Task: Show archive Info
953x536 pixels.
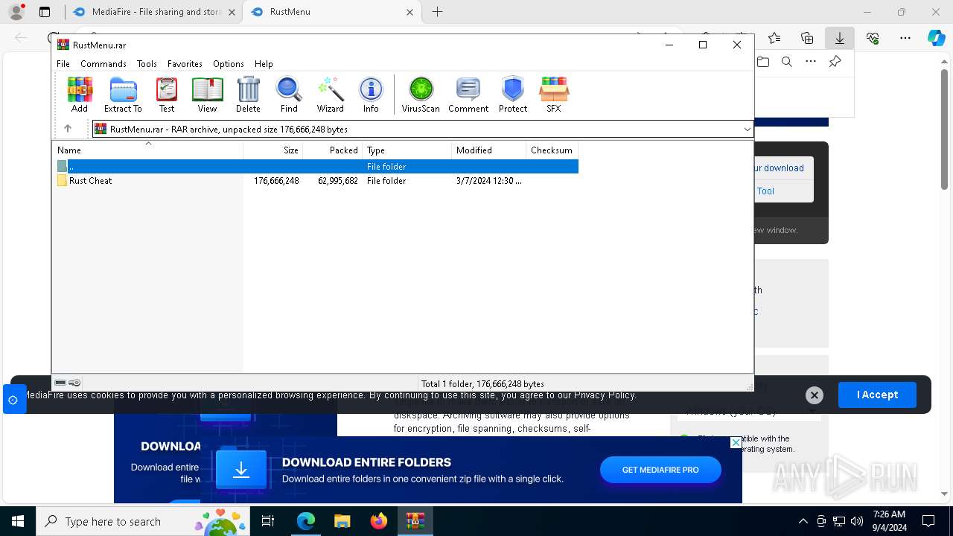Action: 371,94
